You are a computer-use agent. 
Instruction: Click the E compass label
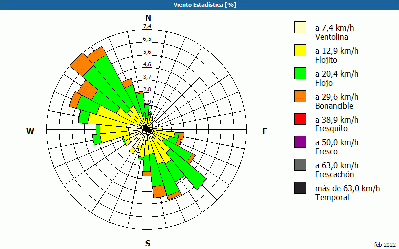pyautogui.click(x=265, y=131)
